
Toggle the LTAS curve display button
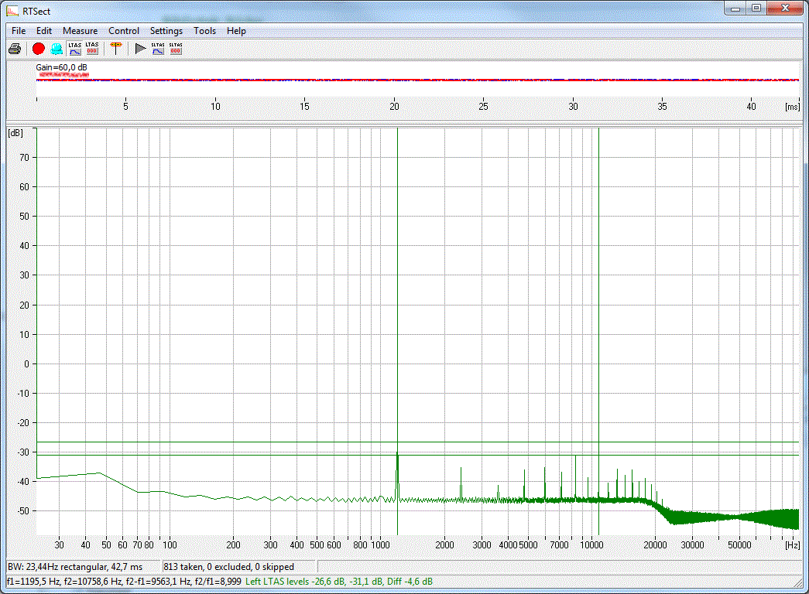click(75, 49)
